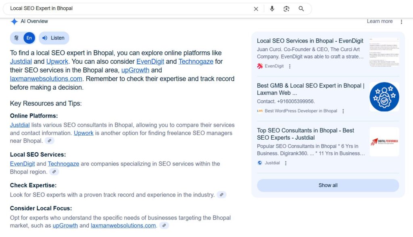Click 'Contact. +916005399956.' text

pos(286,101)
